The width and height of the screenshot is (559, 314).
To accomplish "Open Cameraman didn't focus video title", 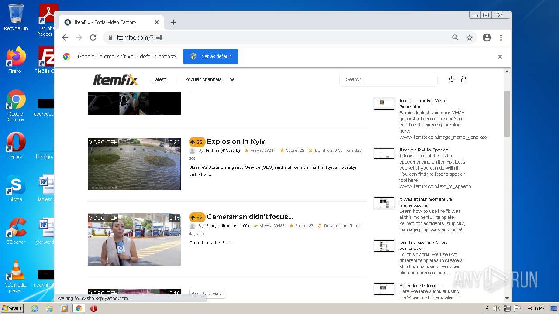I will coord(250,217).
